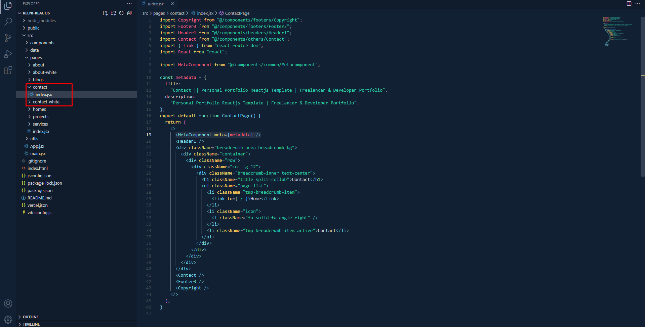This screenshot has width=645, height=327.
Task: Click the ContactPage breadcrumb item
Action: click(237, 13)
